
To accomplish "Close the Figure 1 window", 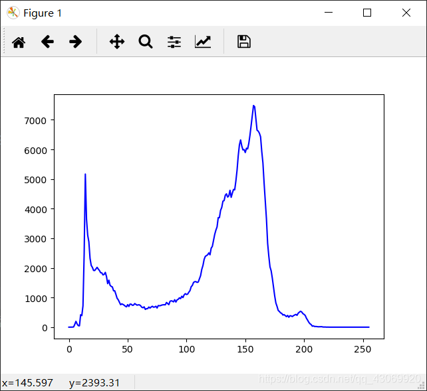I will pyautogui.click(x=406, y=13).
